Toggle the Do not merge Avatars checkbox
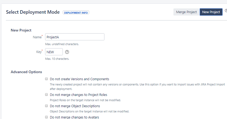227x119 pixels. click(46, 117)
